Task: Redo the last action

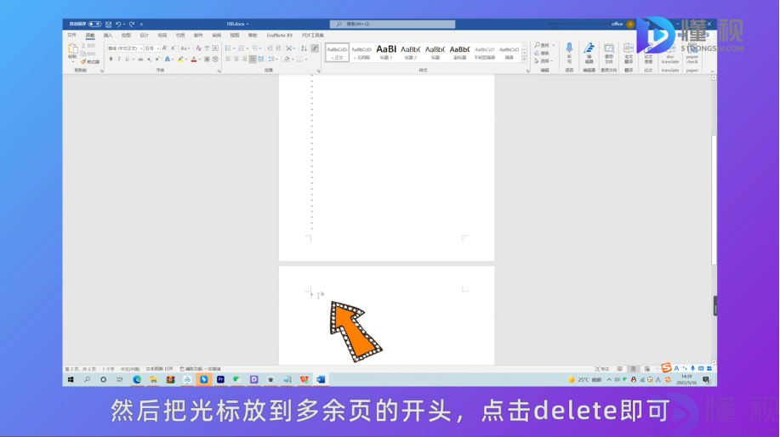Action: [x=132, y=24]
